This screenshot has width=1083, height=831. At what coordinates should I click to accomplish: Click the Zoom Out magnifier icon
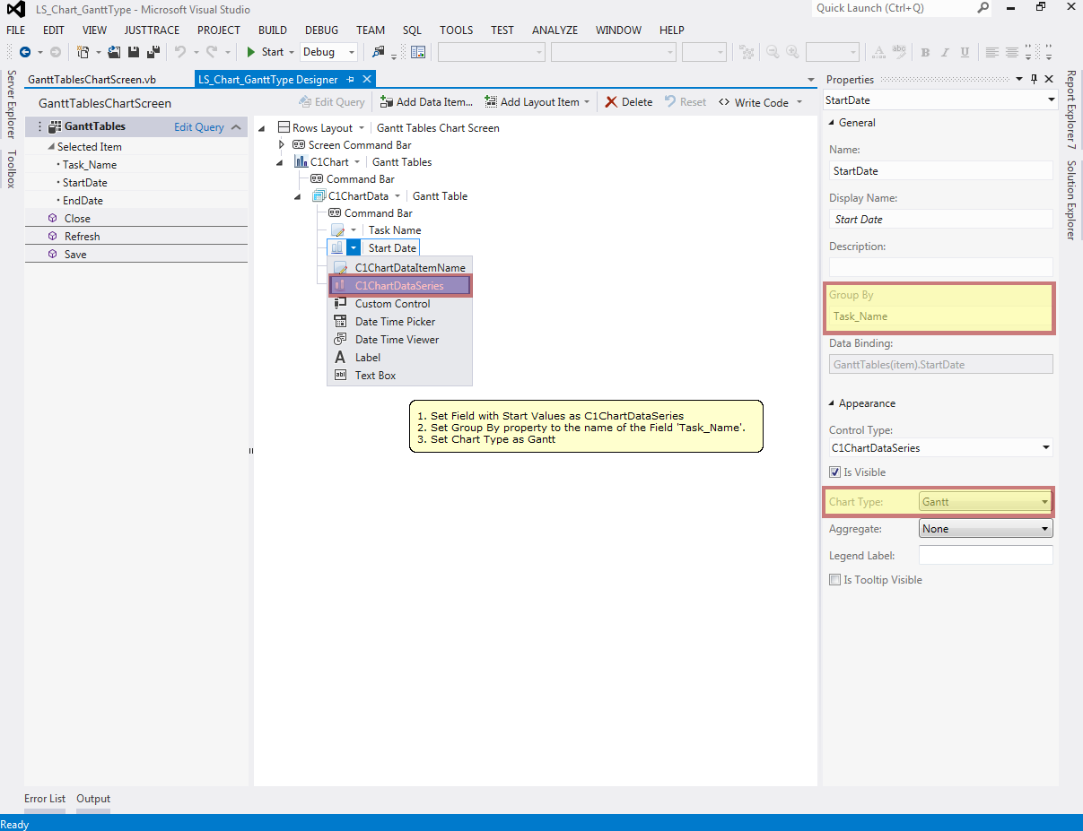pos(773,52)
